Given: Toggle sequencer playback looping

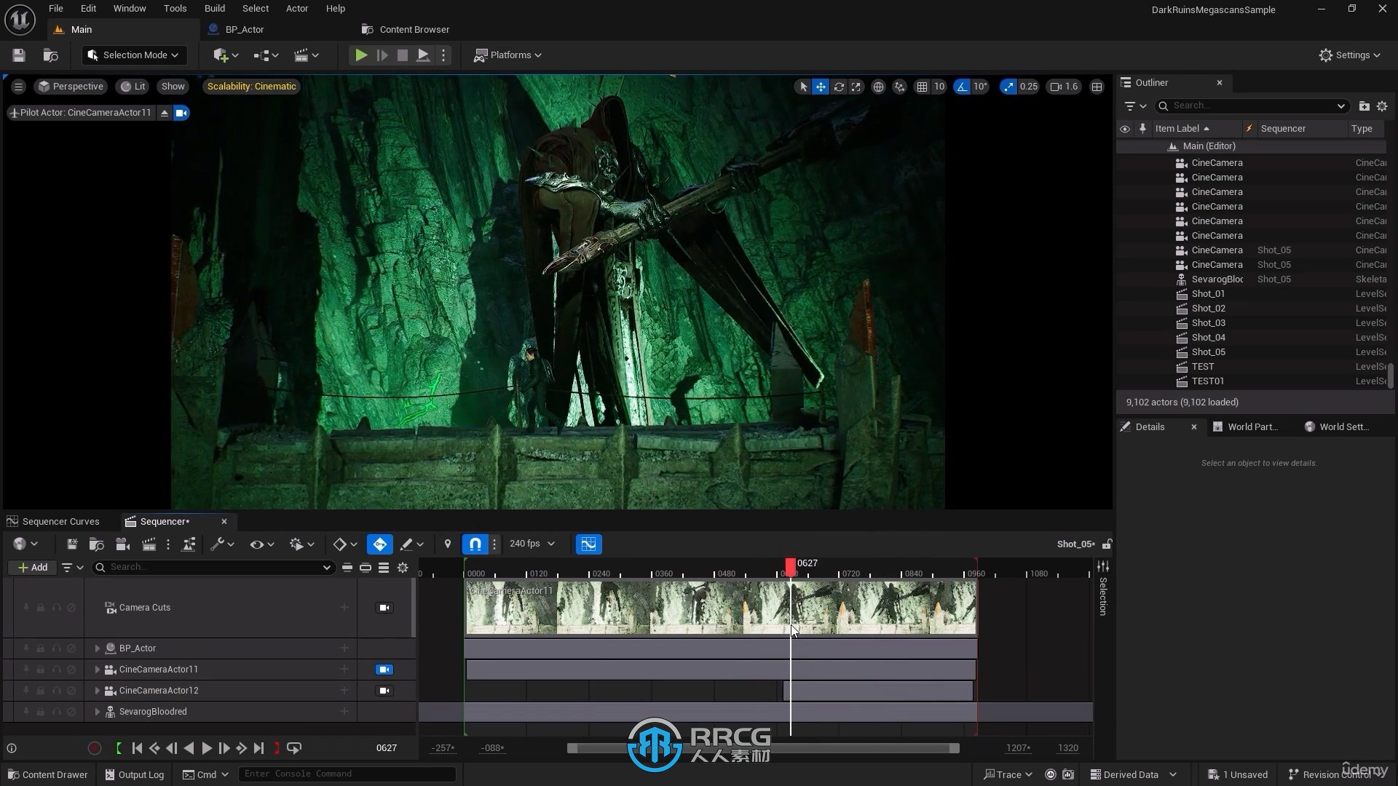Looking at the screenshot, I should pos(294,748).
